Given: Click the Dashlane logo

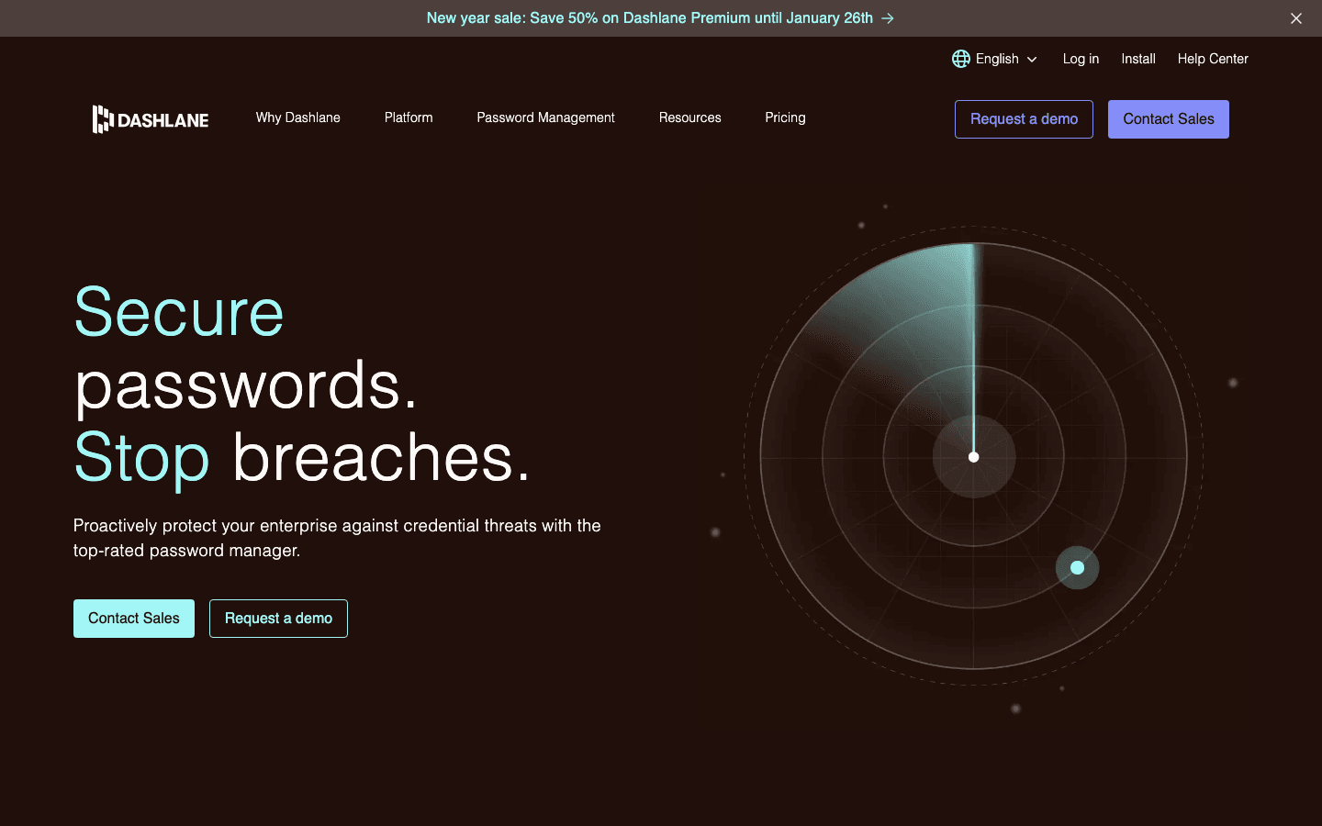Looking at the screenshot, I should click(150, 118).
